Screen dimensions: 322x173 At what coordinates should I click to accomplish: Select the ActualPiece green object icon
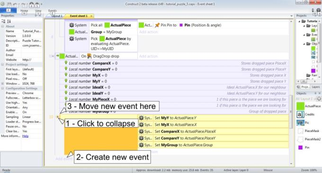300,106
